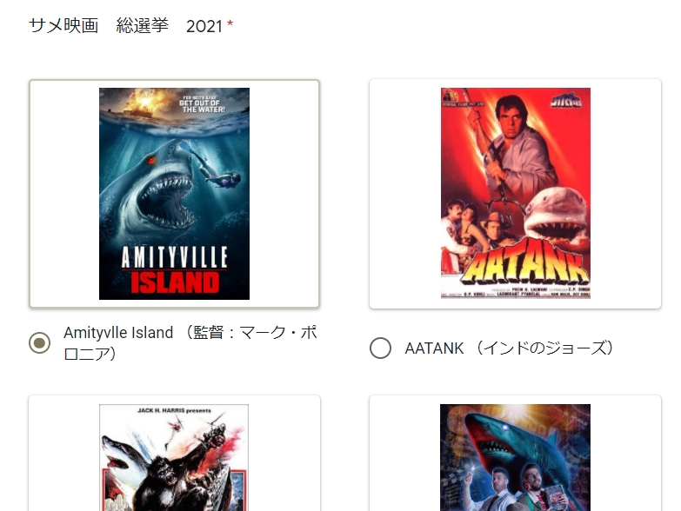Click the red required asterisk
This screenshot has height=511, width=681.
(x=230, y=23)
